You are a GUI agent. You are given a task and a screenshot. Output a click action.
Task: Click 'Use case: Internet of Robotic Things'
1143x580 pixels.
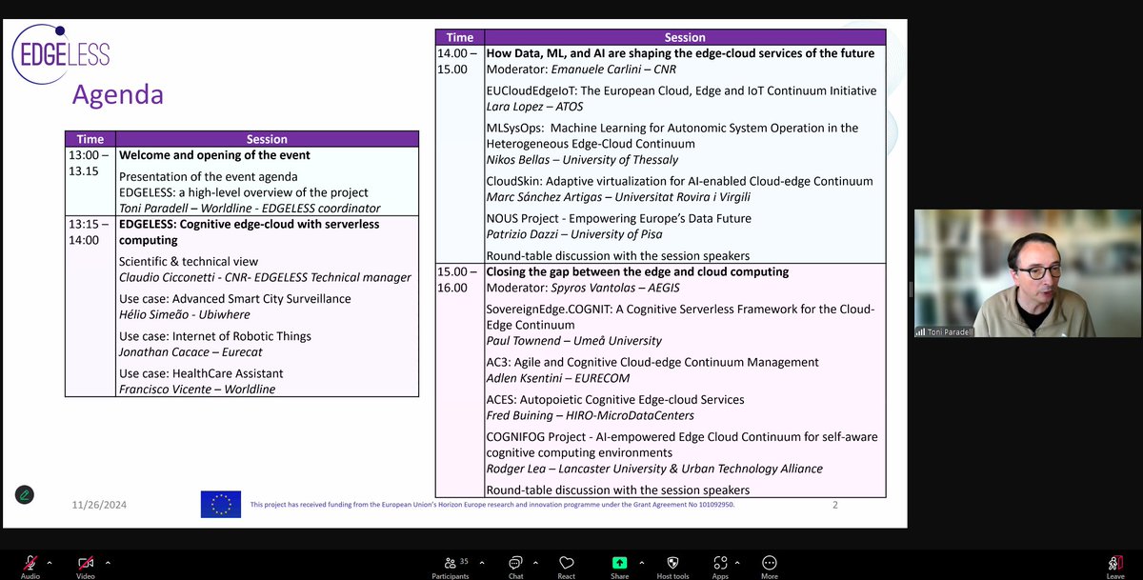[215, 335]
